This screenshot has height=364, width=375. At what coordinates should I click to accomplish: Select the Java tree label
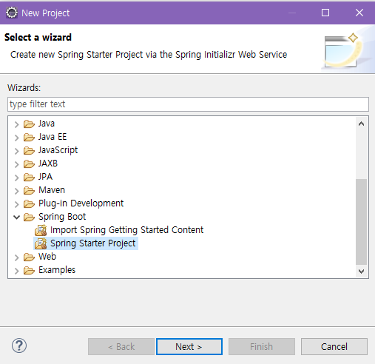tap(47, 124)
